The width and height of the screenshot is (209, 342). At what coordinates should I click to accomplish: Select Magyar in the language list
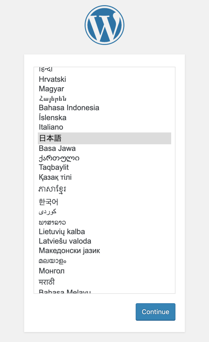click(x=104, y=89)
